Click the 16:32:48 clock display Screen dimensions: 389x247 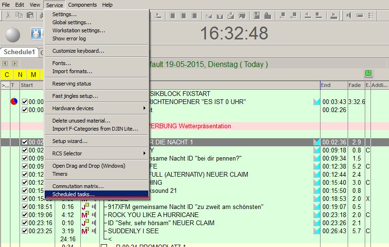(x=234, y=33)
